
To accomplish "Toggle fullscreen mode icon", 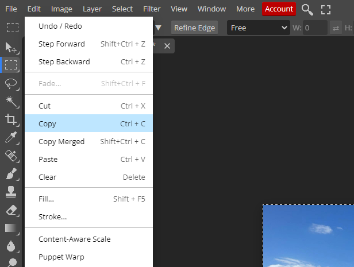I will [326, 9].
